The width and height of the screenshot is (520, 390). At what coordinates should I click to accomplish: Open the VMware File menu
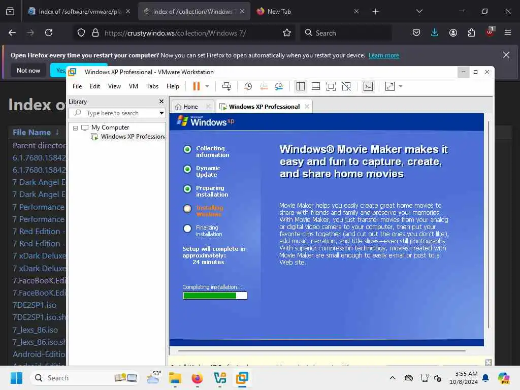pos(77,86)
